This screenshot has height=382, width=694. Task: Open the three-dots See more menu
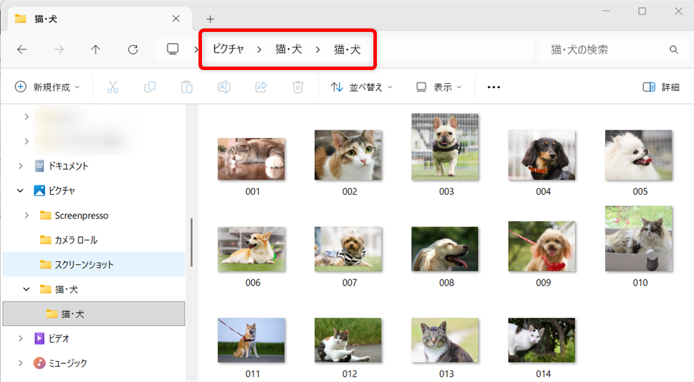[x=493, y=87]
